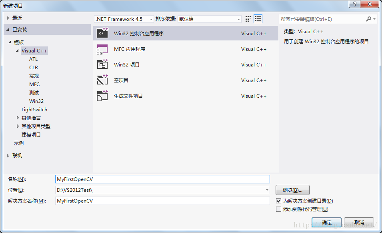Viewport: 382px width, 233px height.
Task: Click the help question mark button
Action: pyautogui.click(x=355, y=4)
